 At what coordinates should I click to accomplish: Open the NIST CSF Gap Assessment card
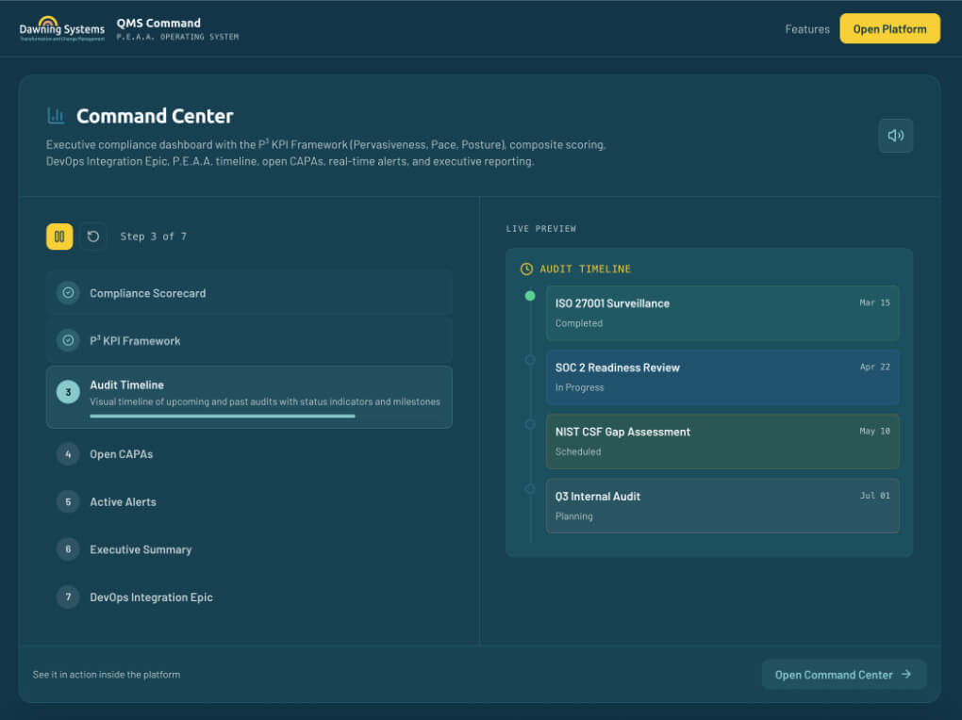coord(721,441)
